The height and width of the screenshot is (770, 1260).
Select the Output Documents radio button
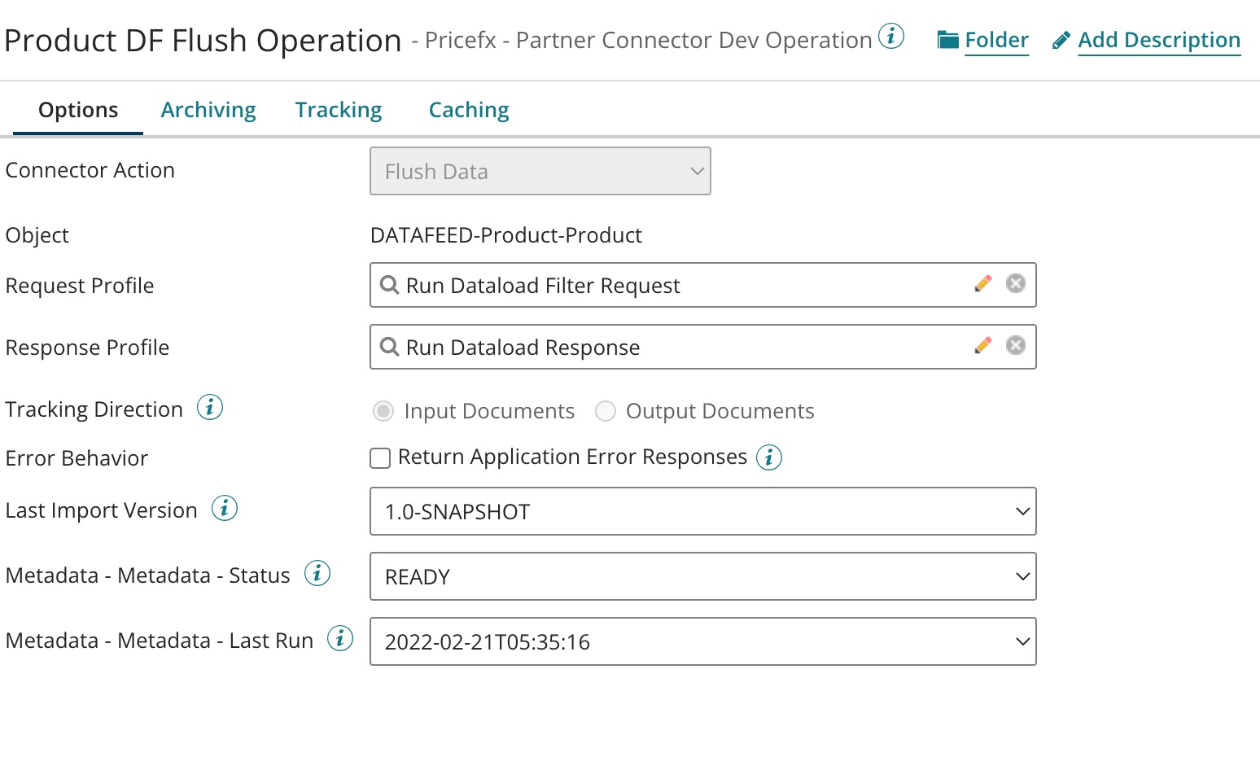coord(606,411)
